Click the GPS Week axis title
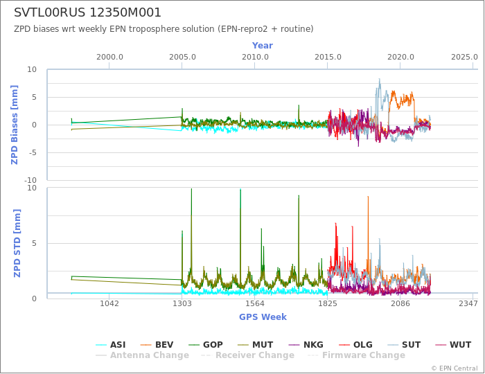Screen dimensions: 485x374 [x=263, y=317]
